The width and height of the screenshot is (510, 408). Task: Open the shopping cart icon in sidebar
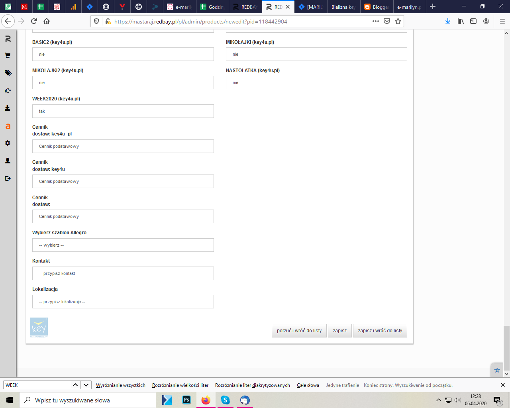tap(8, 56)
